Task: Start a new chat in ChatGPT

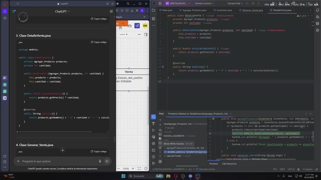Action: pos(111,11)
